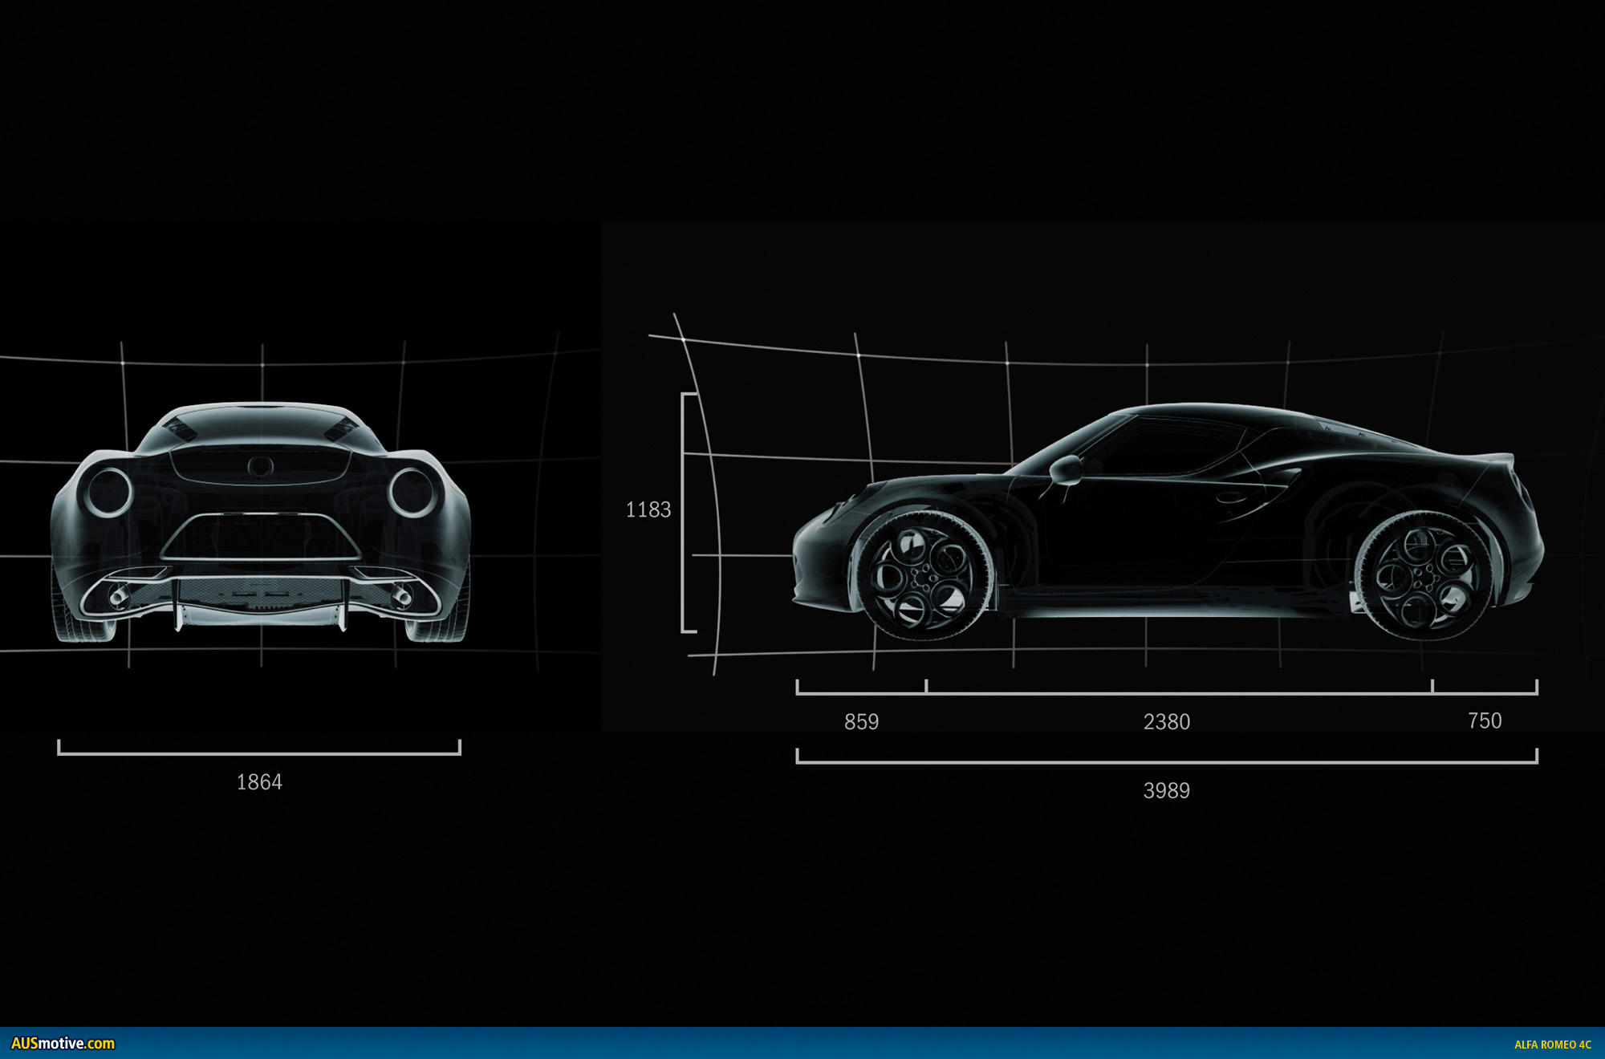Click the 750 rear overhang label
Viewport: 1605px width, 1059px height.
pos(1484,720)
